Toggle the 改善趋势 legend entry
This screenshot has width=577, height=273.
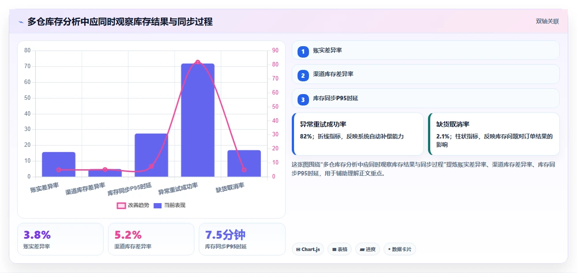point(133,205)
